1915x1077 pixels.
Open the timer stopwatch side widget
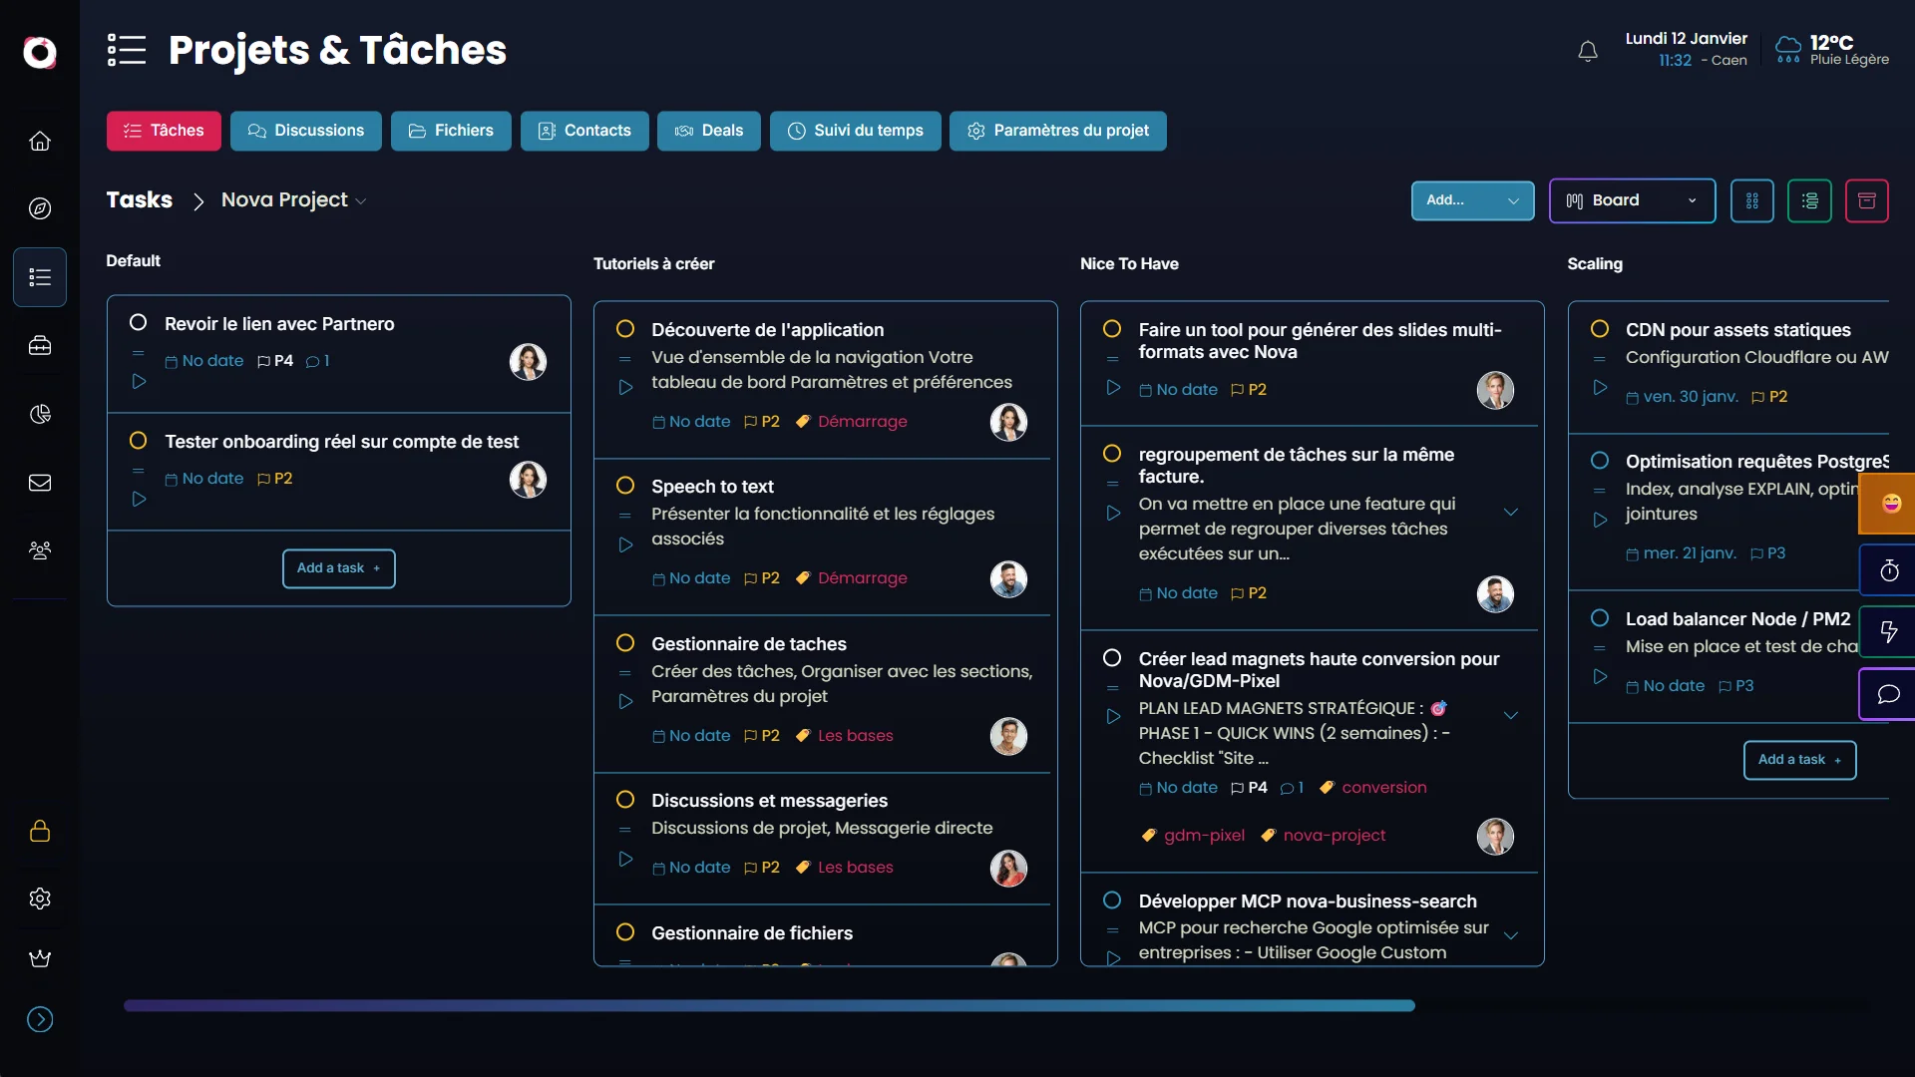1888,570
